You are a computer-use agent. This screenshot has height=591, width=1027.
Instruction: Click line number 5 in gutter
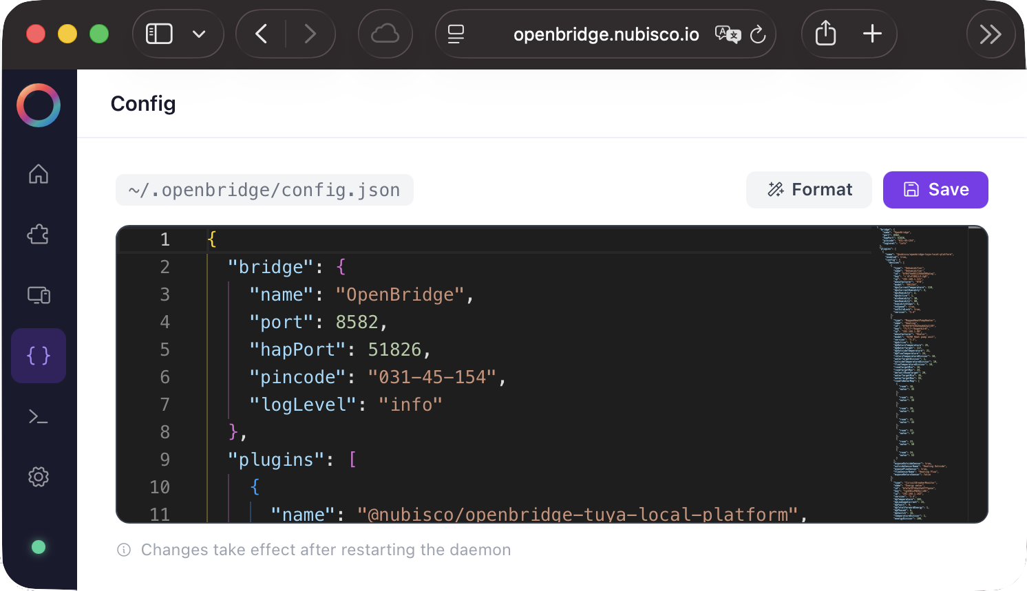click(x=165, y=350)
